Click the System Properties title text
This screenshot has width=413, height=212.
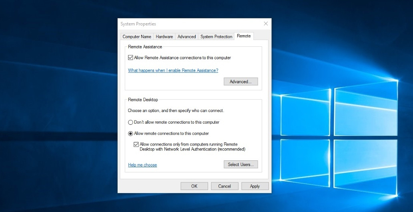coord(138,24)
